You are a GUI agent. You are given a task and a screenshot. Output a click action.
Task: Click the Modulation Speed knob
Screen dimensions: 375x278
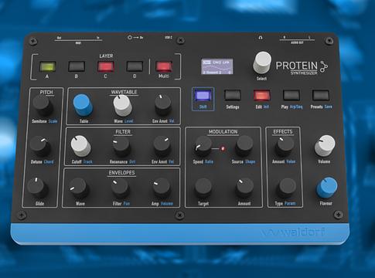[203, 146]
